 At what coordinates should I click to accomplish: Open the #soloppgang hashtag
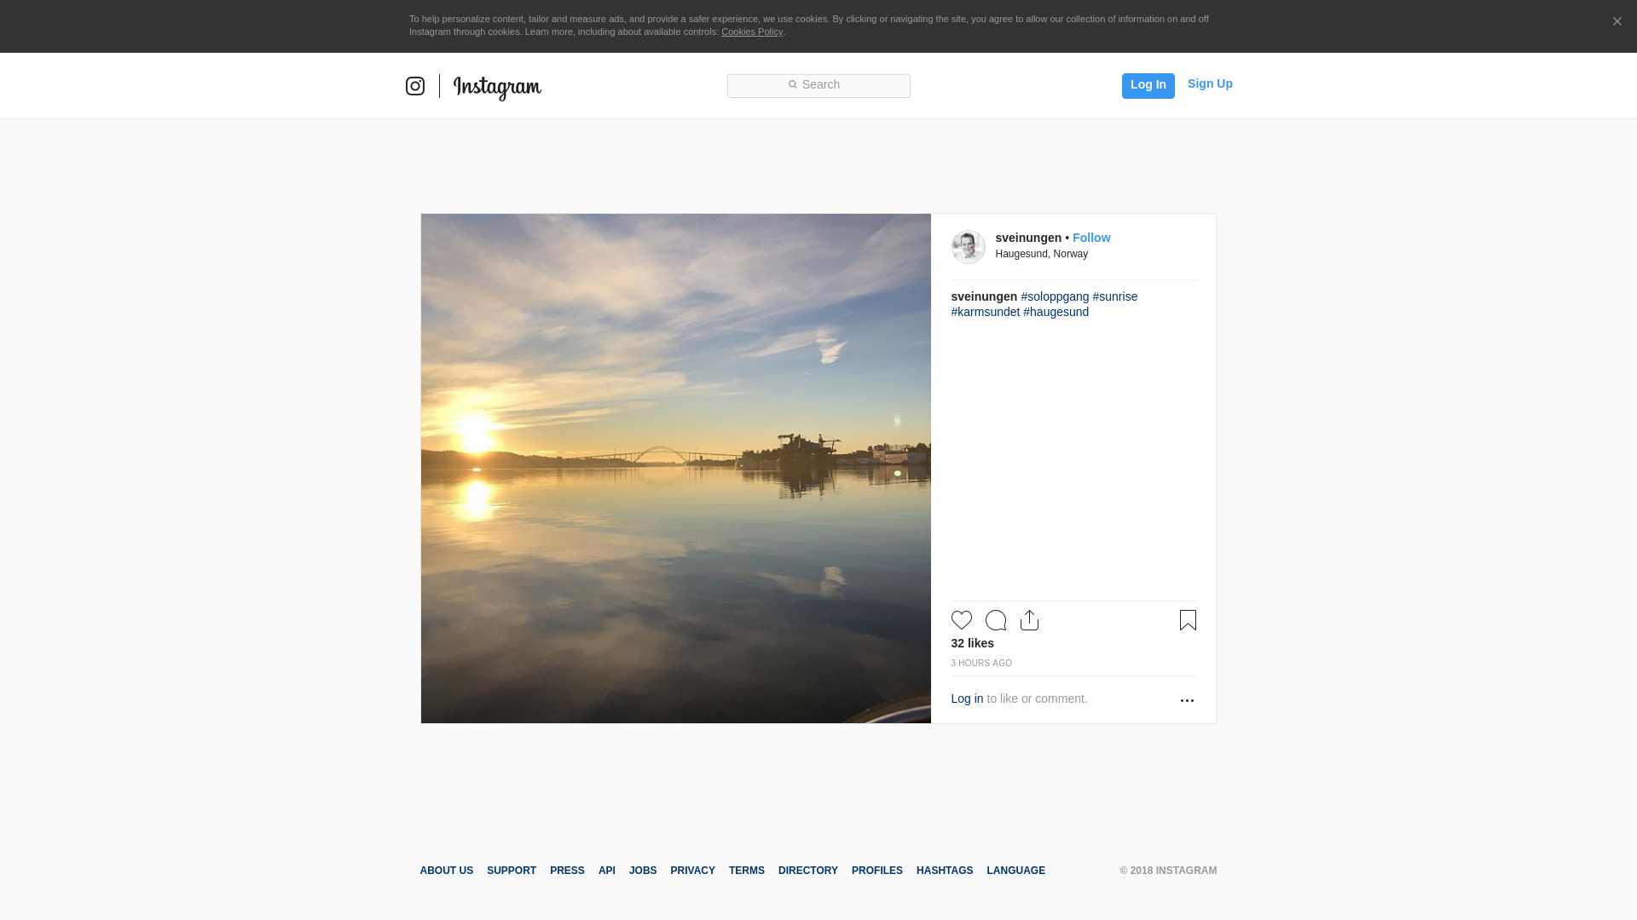(1055, 296)
